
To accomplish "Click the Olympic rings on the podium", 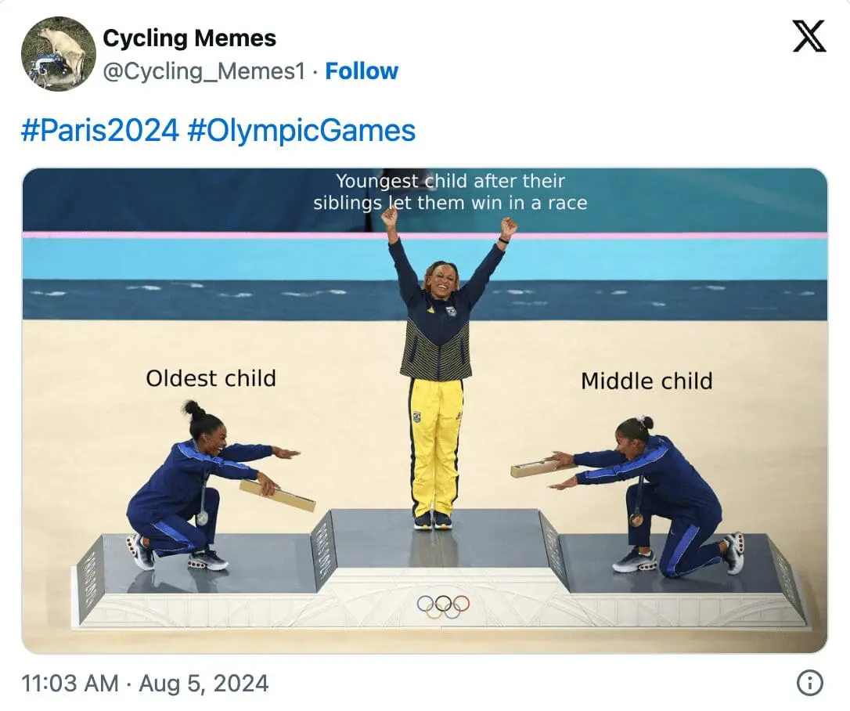I will pos(443,604).
